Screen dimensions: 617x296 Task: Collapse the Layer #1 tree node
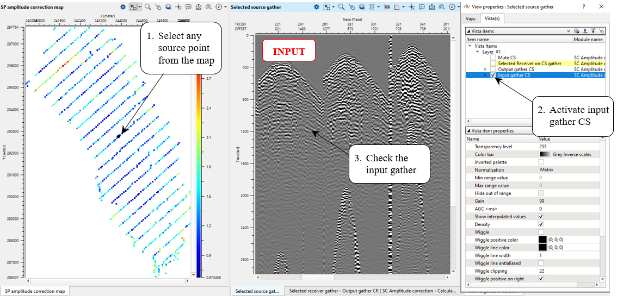477,52
